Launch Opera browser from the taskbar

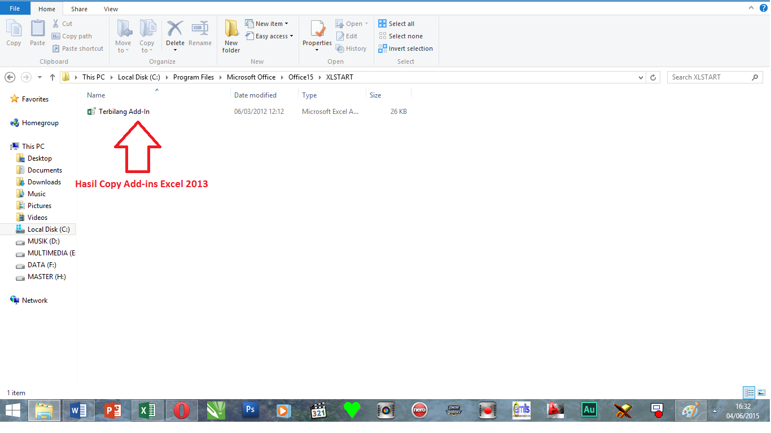182,410
